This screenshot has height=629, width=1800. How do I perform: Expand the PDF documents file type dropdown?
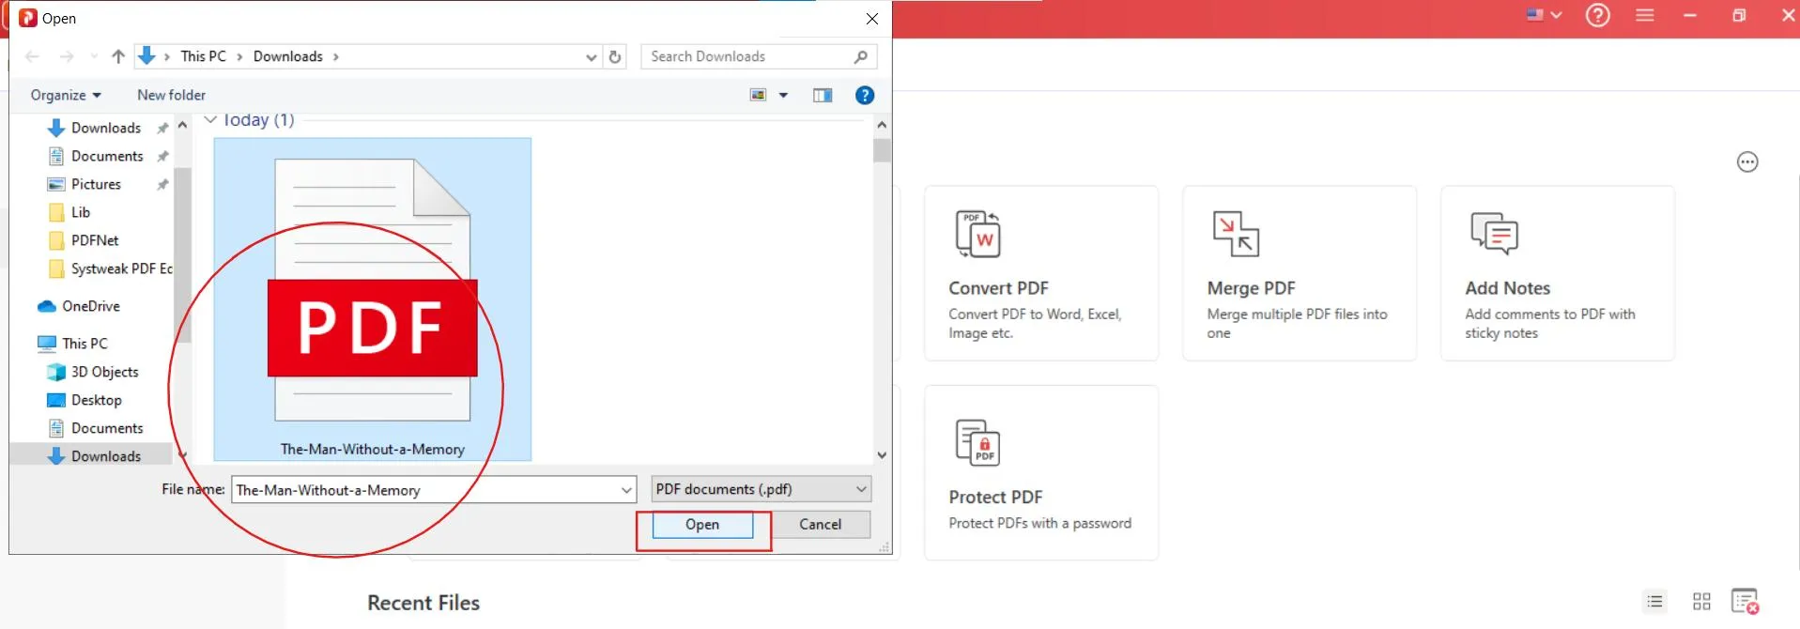860,489
